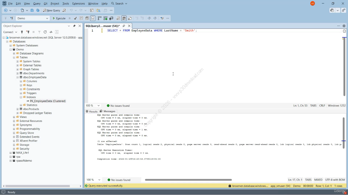The image size is (348, 195).
Task: Click the Save All icon
Action: (38, 11)
